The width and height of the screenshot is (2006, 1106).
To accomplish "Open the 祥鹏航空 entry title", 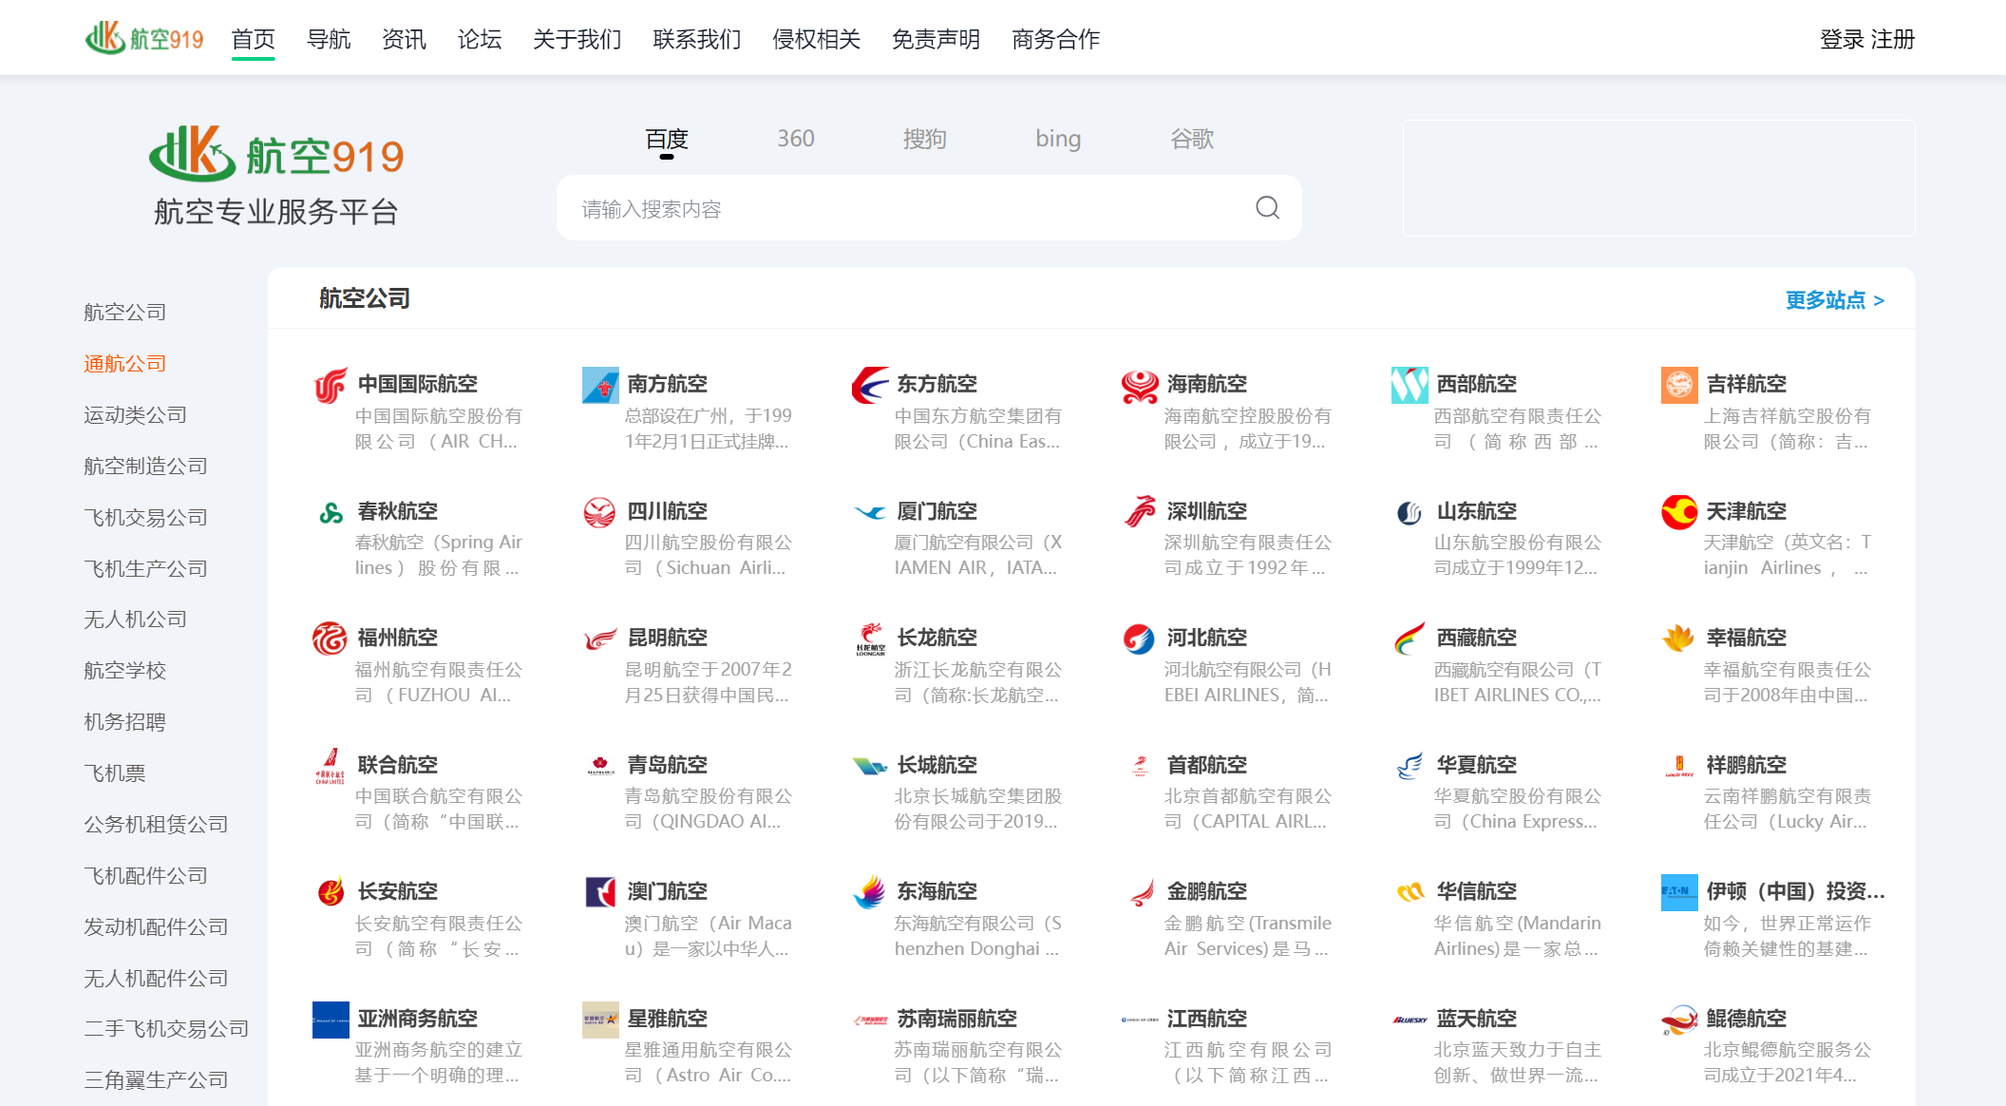I will (1747, 765).
